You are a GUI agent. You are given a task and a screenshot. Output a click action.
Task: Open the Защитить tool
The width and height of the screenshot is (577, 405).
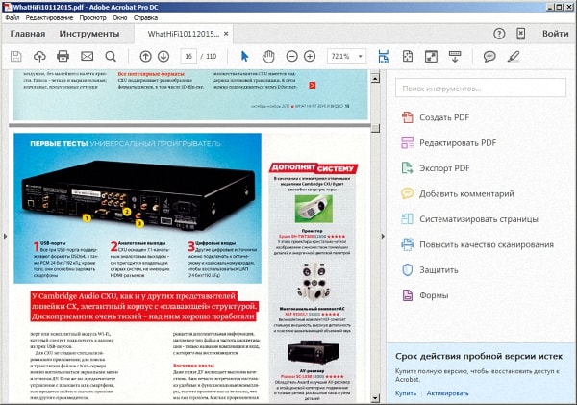(430, 270)
